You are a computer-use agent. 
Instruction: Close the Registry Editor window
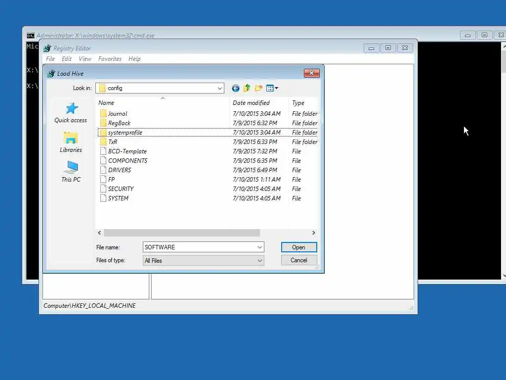coord(405,48)
